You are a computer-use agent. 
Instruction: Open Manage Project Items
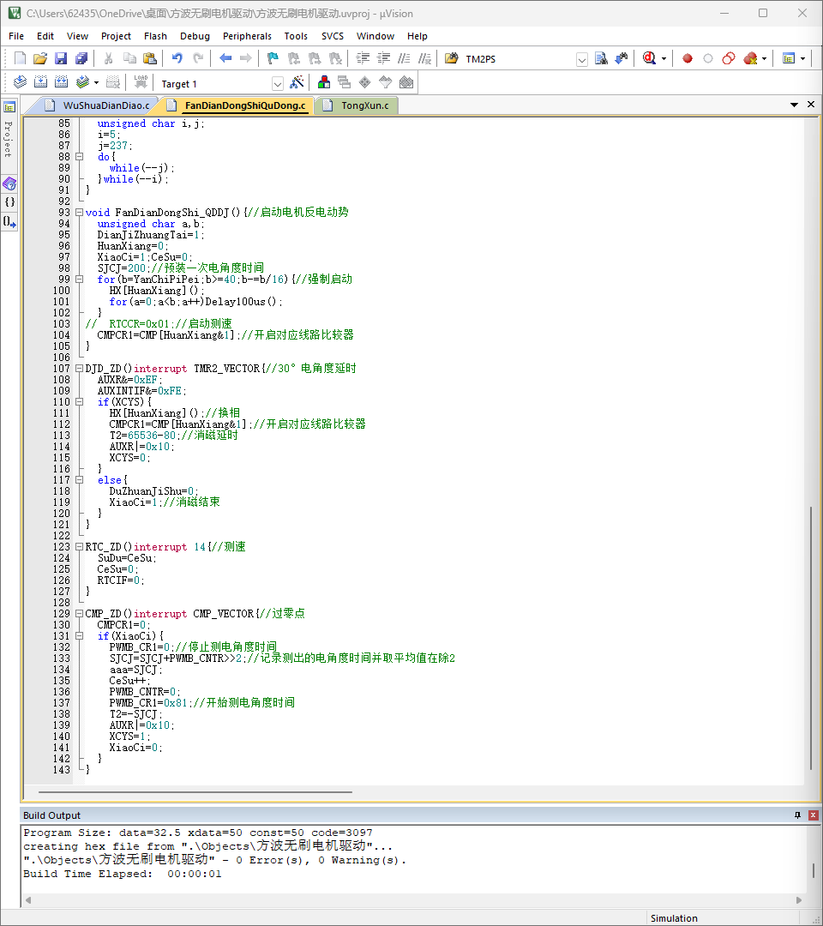point(323,82)
